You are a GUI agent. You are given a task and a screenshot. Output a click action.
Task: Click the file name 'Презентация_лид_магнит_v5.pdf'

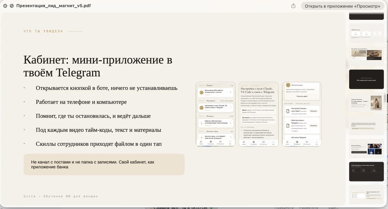[54, 6]
